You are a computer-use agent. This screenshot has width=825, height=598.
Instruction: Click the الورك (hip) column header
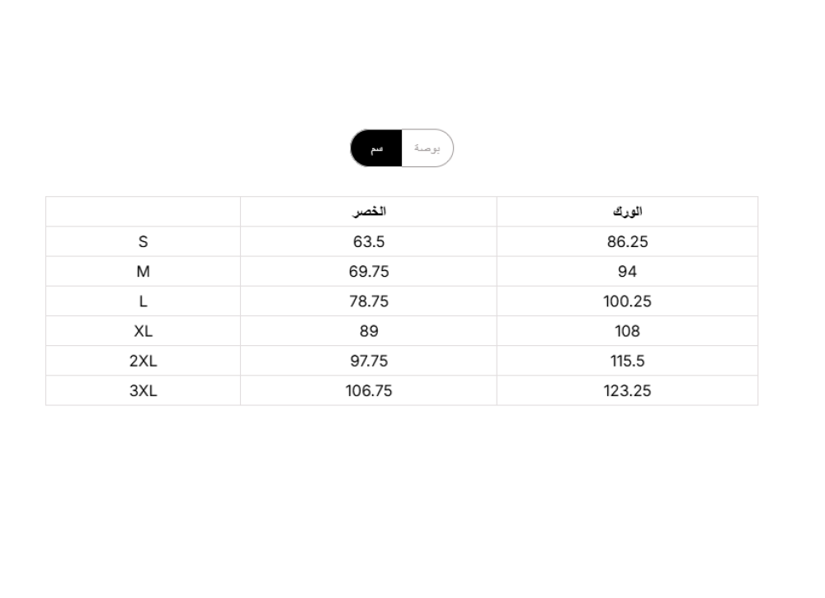(627, 212)
